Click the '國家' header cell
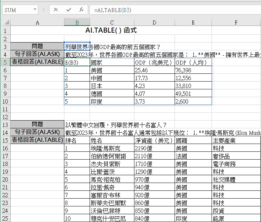The image size is (261, 222). pyautogui.click(x=112, y=62)
